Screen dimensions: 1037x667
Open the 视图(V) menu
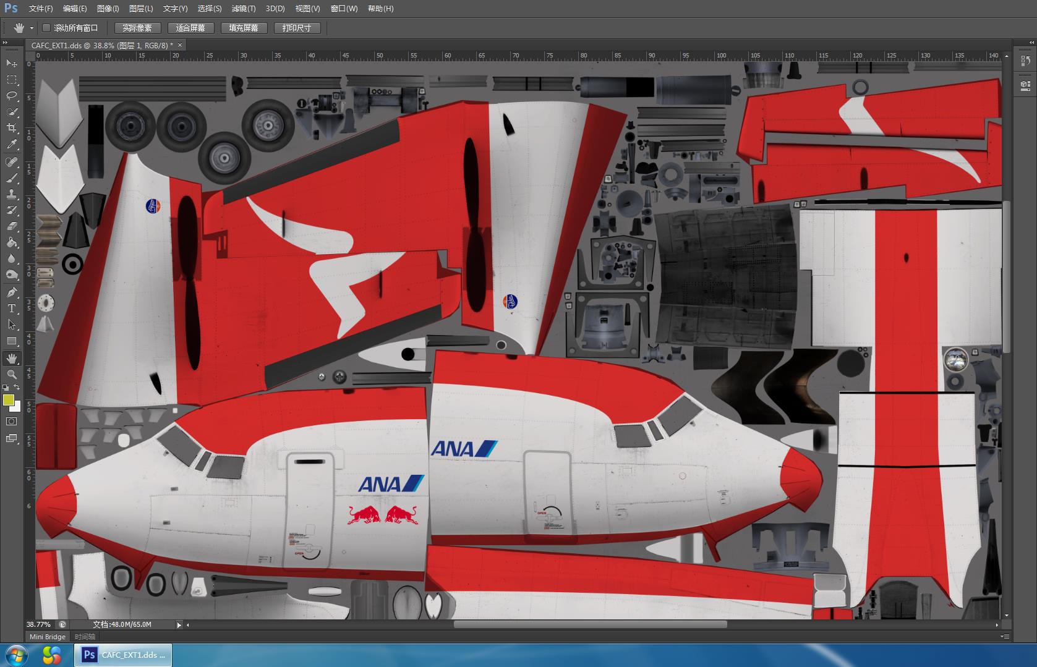click(x=307, y=9)
